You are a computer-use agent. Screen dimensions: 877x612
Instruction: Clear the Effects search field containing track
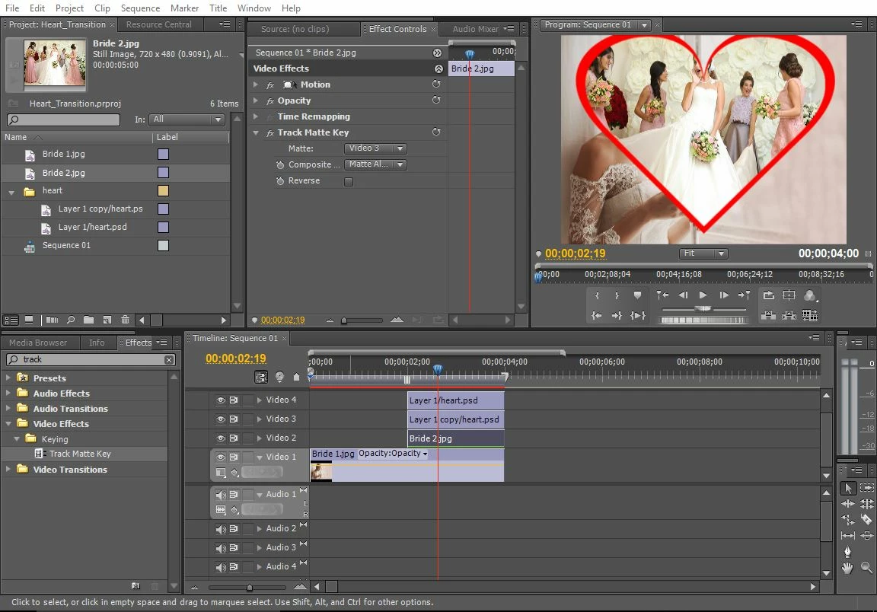click(169, 360)
